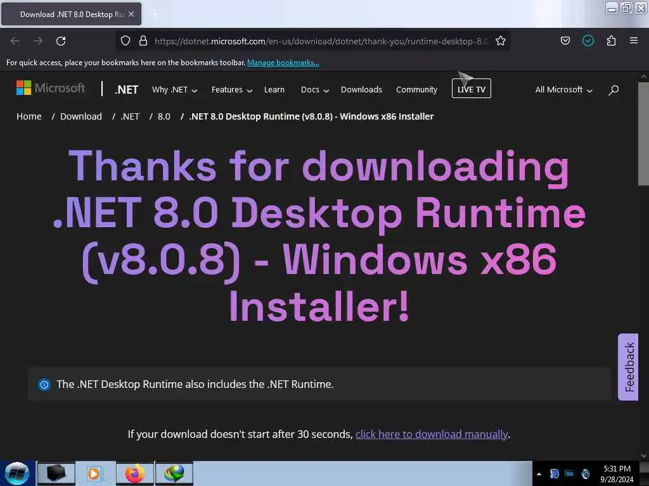Click the teal checkmark extension icon
Image resolution: width=649 pixels, height=486 pixels.
tap(588, 40)
